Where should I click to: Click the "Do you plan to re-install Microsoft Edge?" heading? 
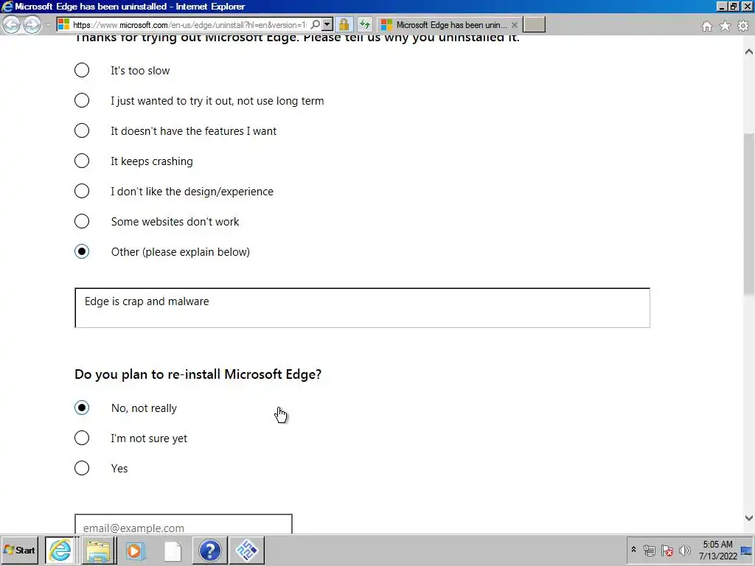tap(198, 374)
